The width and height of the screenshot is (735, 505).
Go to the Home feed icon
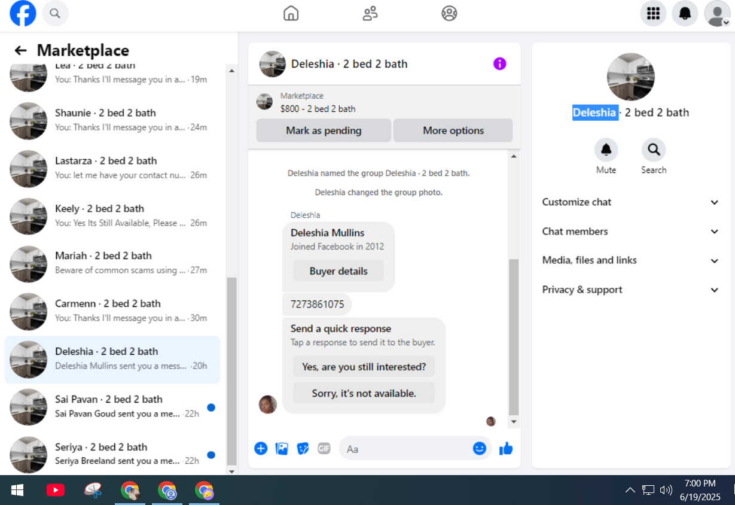pos(291,13)
